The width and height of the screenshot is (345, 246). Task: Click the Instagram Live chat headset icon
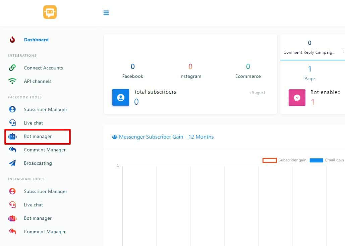click(12, 205)
